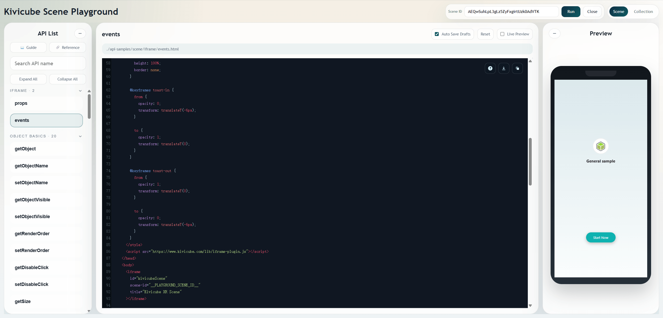
Task: Toggle the Auto Save Drafts checkbox
Action: [437, 34]
